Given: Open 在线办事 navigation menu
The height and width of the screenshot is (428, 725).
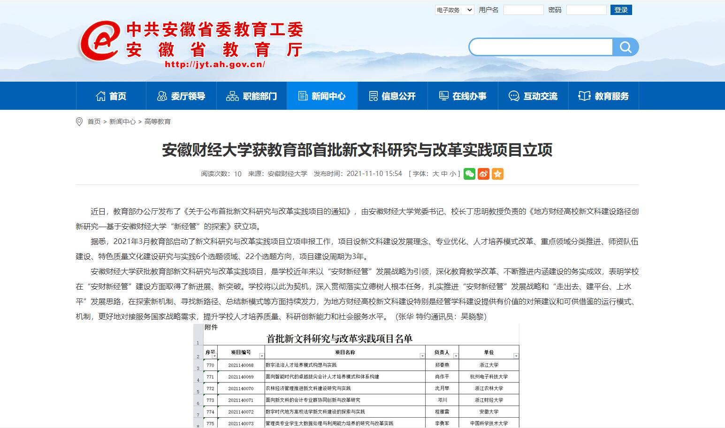Looking at the screenshot, I should pyautogui.click(x=463, y=96).
